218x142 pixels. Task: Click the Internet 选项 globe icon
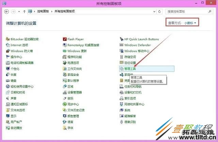pyautogui.click(x=7, y=45)
